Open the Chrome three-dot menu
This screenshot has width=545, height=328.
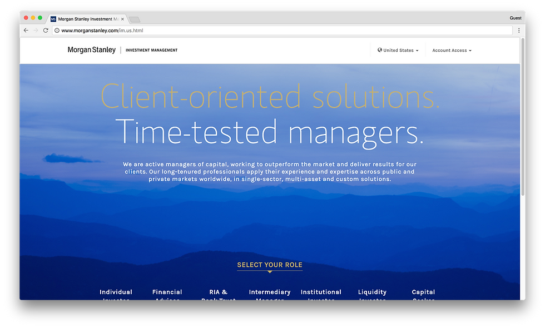pyautogui.click(x=518, y=30)
